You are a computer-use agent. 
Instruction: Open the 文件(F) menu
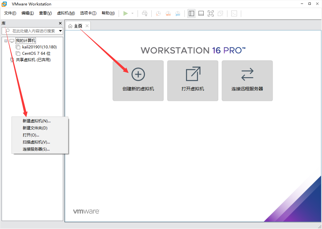[10, 13]
